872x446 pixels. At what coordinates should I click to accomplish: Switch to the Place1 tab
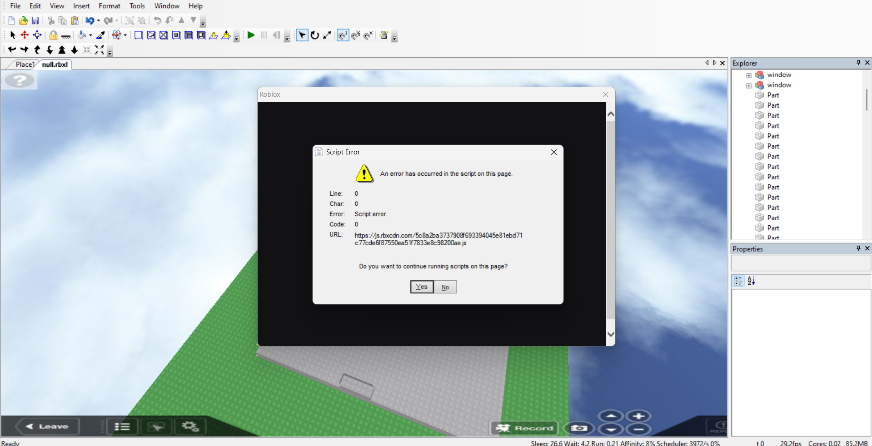click(x=25, y=64)
